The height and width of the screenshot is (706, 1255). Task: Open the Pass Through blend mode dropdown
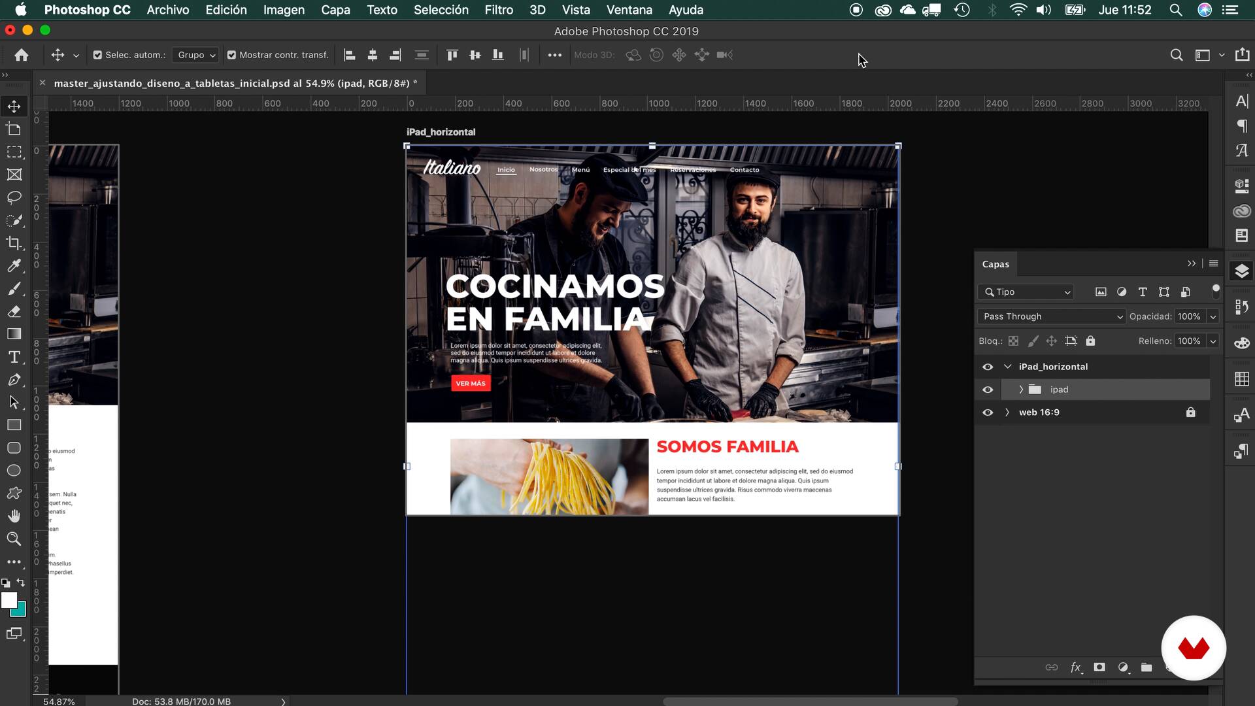click(1051, 316)
